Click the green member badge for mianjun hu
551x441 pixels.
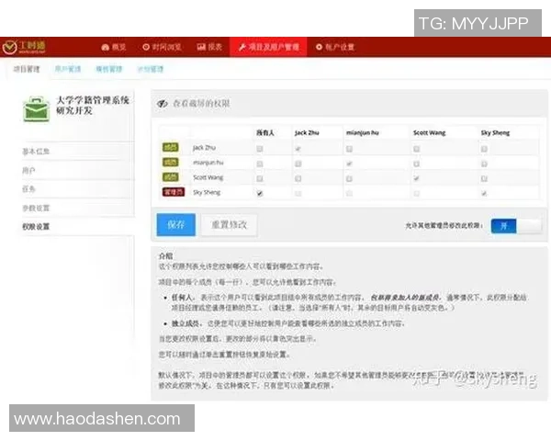click(171, 162)
